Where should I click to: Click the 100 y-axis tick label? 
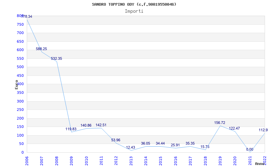click(20, 136)
